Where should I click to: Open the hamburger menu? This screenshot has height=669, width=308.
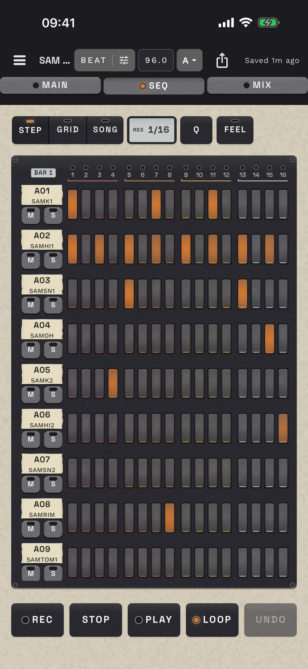(19, 60)
